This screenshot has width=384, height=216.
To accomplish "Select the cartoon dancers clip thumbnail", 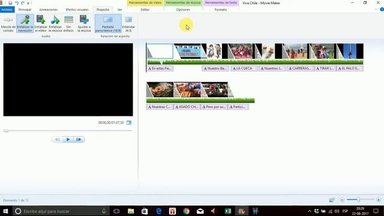I will 214,51.
